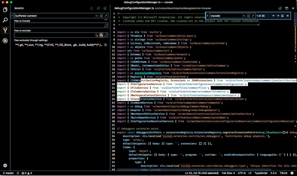Screen dimensions: 297x176
Task: Toggle Match Whole Word in sidebar search box
Action: 101,16
